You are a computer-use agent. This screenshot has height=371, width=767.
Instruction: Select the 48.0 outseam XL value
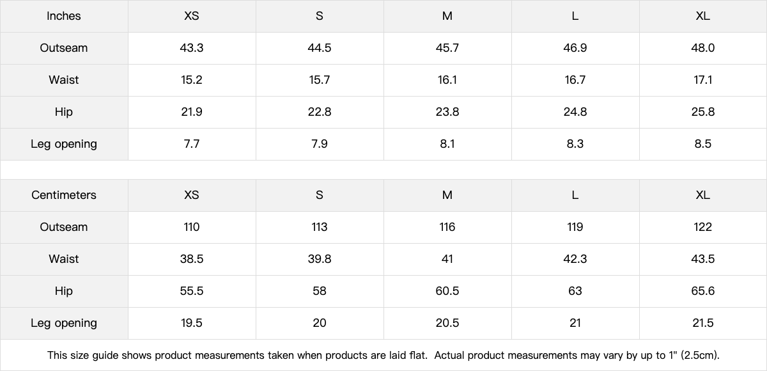tap(703, 48)
